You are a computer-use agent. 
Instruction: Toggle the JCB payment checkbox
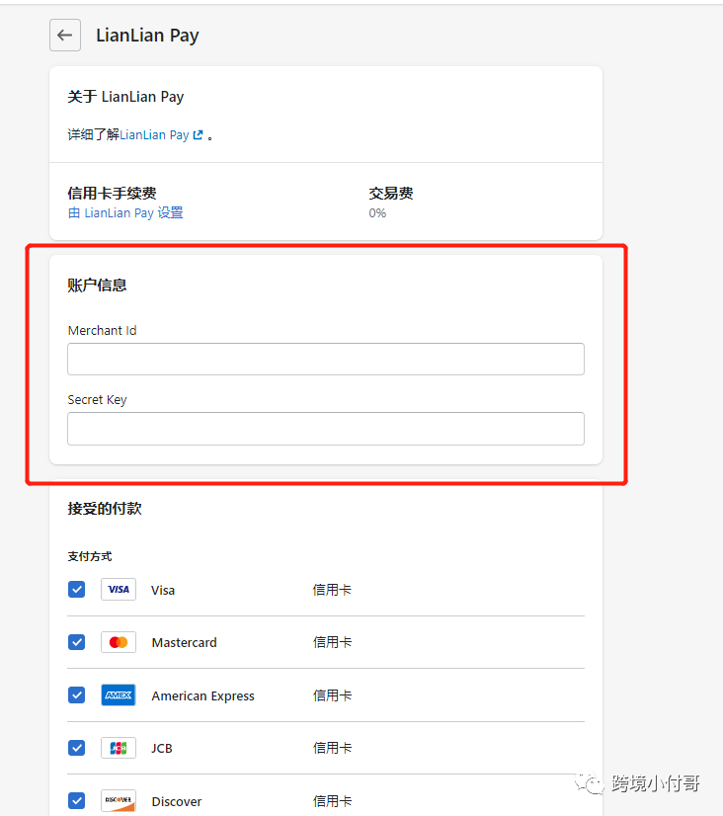click(76, 748)
